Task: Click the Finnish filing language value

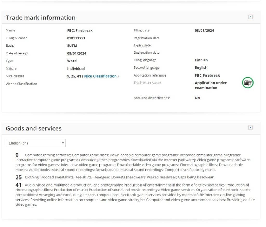Action: (201, 60)
